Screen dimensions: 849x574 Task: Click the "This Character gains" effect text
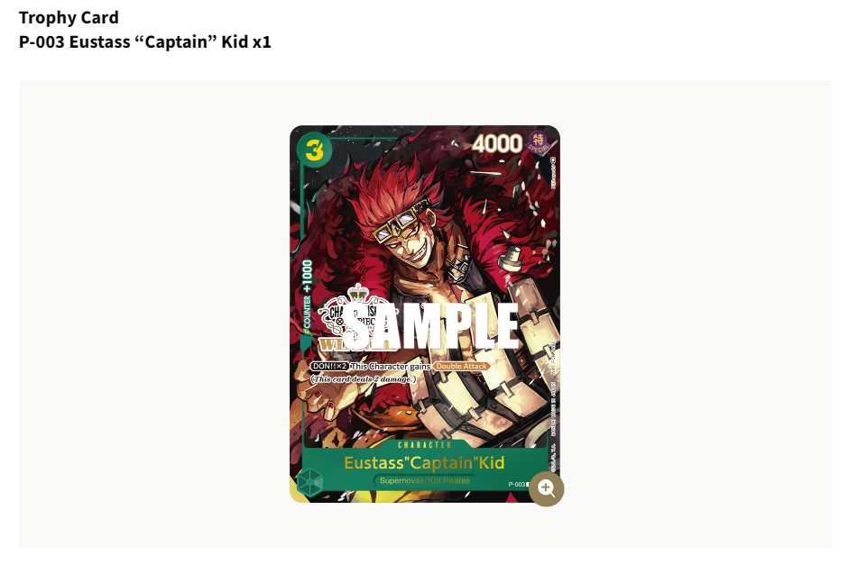click(x=391, y=366)
